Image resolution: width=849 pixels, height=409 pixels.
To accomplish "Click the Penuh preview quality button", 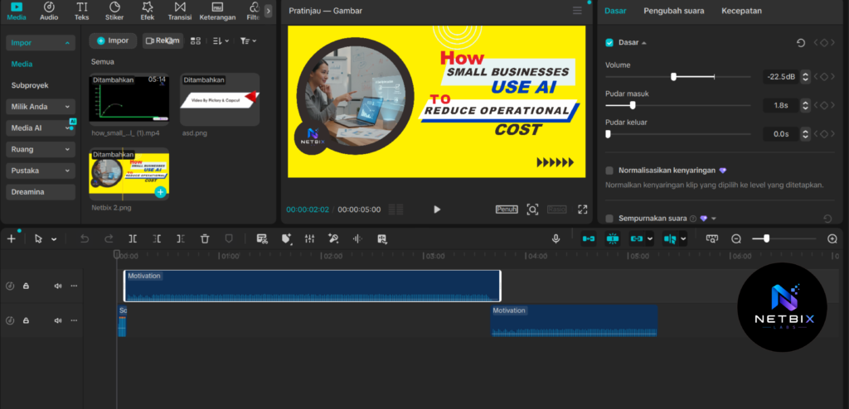I will pos(507,209).
